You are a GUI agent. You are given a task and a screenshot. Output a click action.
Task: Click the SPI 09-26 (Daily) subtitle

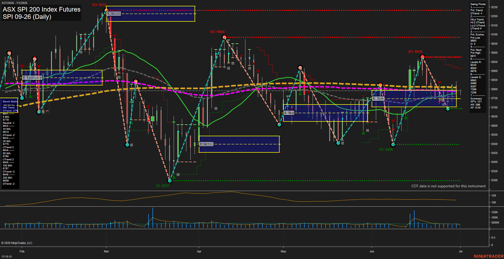[x=27, y=17]
